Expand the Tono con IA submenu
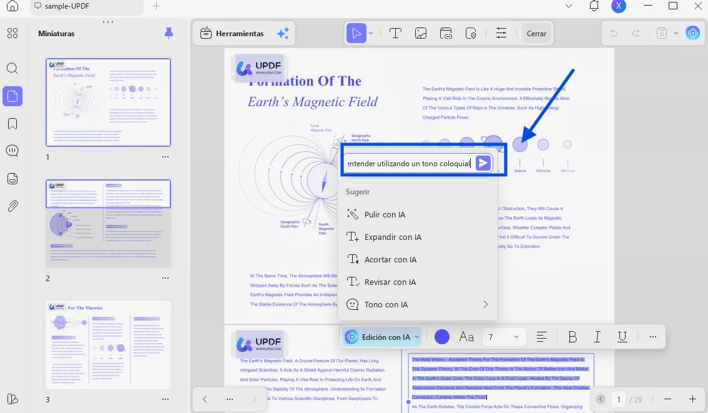 [485, 304]
